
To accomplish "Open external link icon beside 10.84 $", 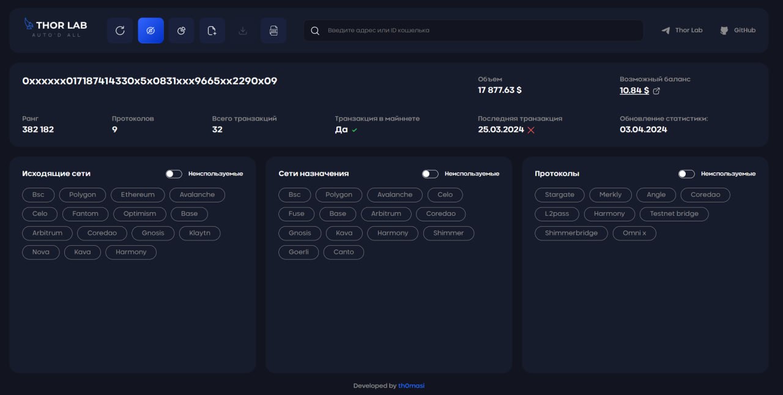I will [656, 91].
